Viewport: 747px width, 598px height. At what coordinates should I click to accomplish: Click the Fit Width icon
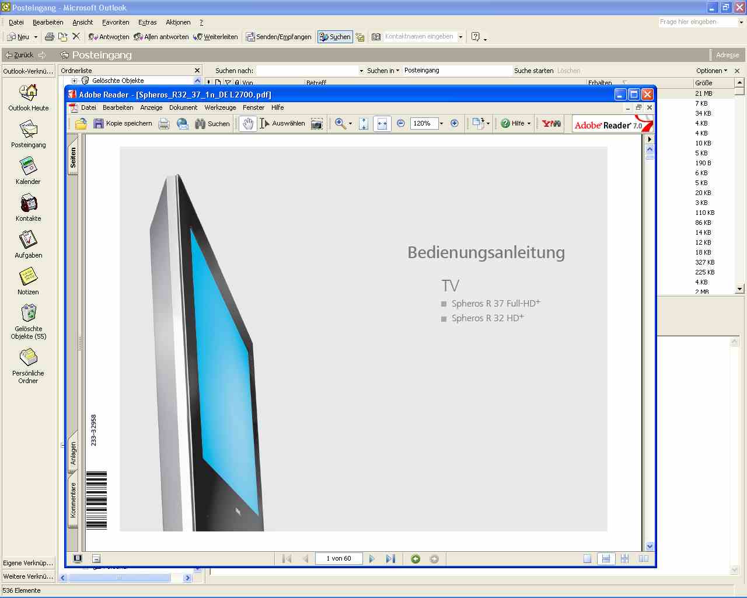point(382,124)
